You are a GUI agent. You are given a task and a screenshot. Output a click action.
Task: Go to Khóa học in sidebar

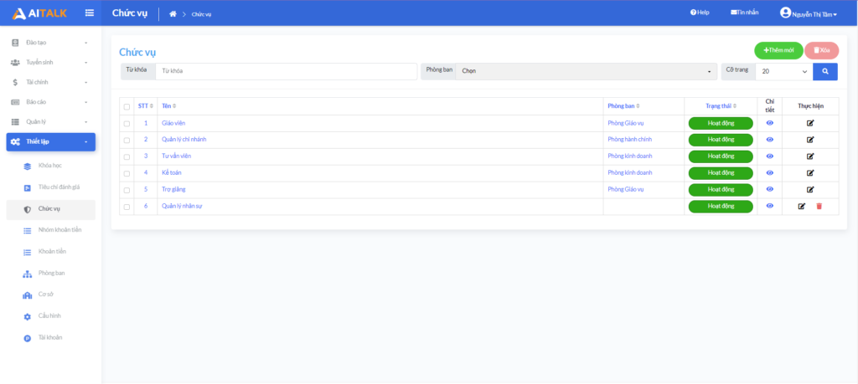50,166
